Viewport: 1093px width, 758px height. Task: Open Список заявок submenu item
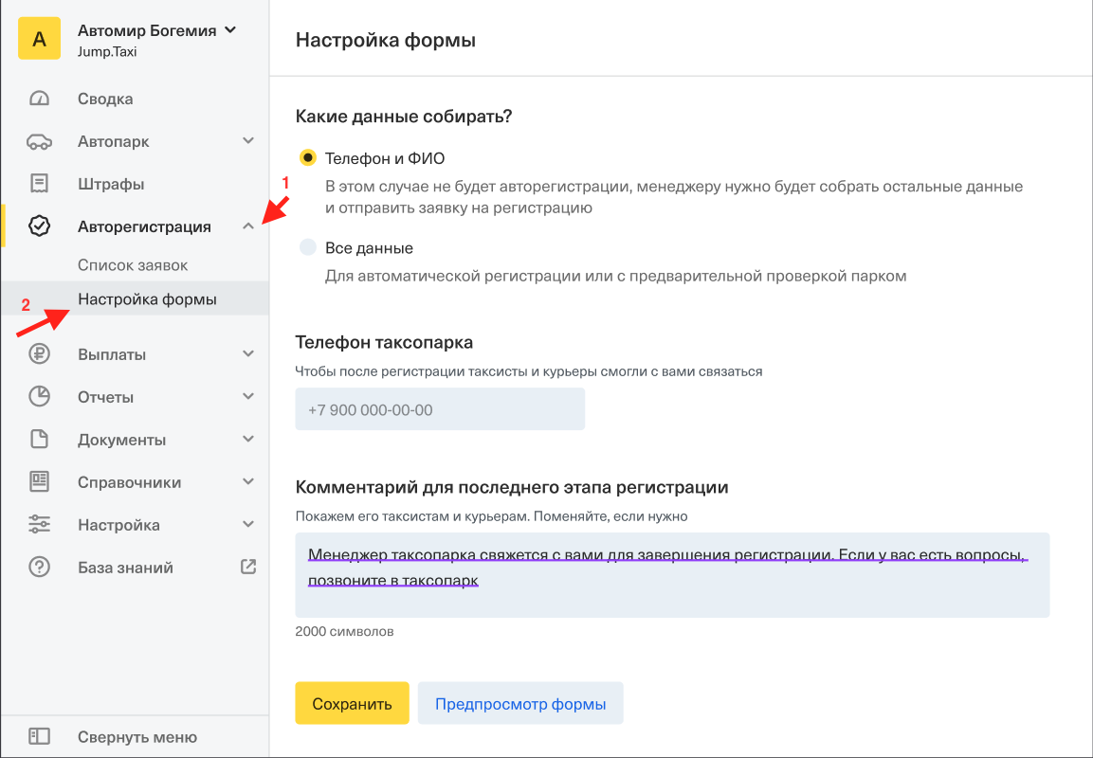[x=133, y=265]
